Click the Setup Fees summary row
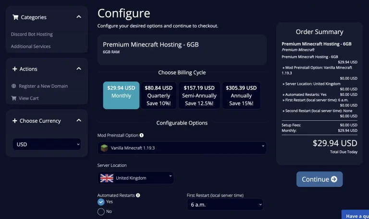The width and height of the screenshot is (369, 219). point(320,125)
